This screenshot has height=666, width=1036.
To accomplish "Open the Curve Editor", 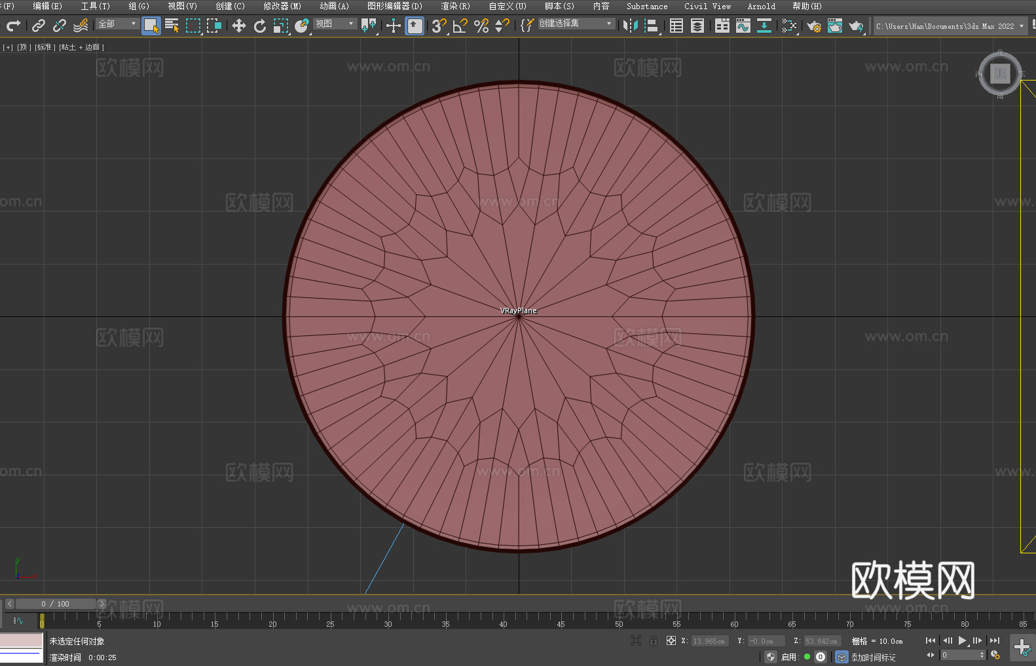I will [x=743, y=26].
